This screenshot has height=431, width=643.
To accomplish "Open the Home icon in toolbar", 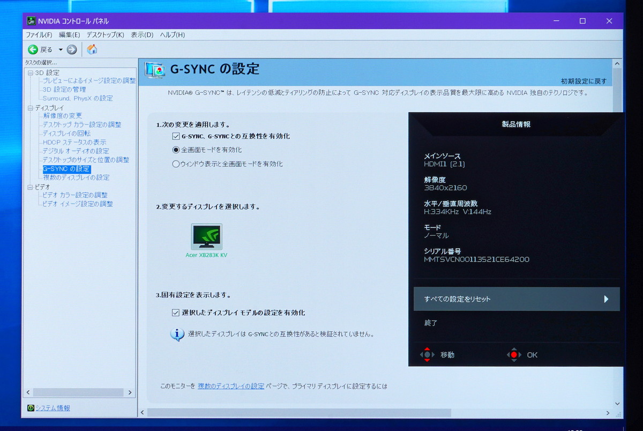I will pyautogui.click(x=92, y=49).
